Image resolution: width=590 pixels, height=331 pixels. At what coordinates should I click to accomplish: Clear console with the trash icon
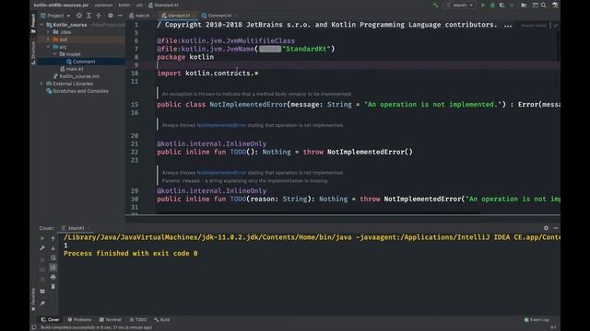pos(53,287)
